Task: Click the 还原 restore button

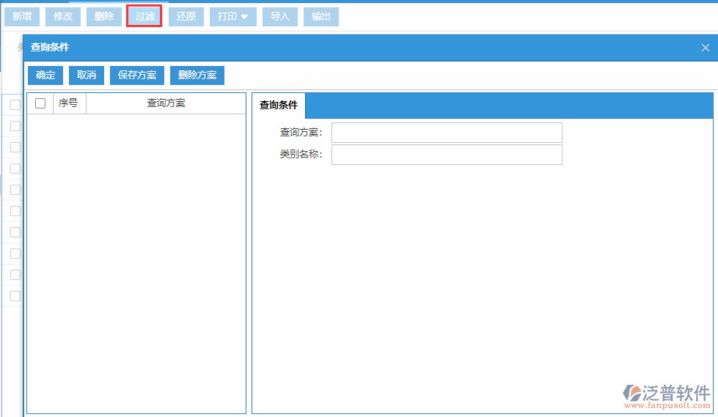Action: tap(186, 16)
